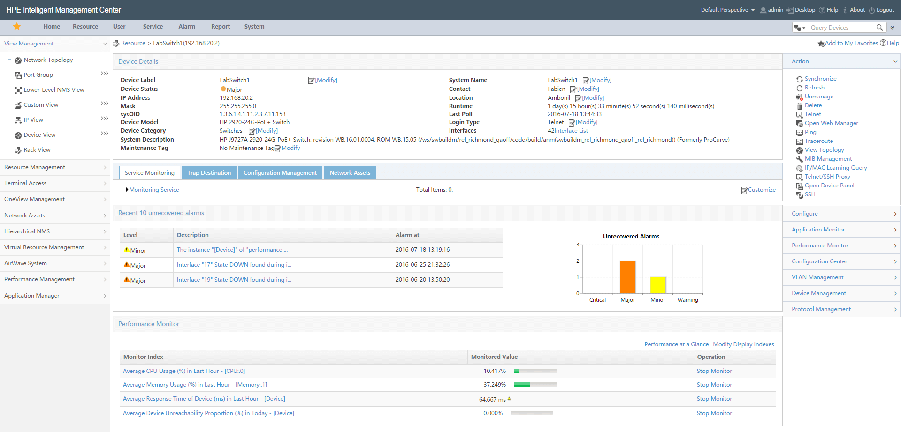The width and height of the screenshot is (901, 432).
Task: Click the Delete trash icon
Action: pos(799,106)
